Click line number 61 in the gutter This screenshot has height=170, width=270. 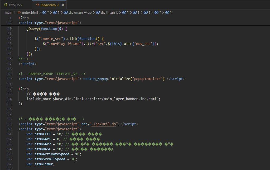[9, 134]
